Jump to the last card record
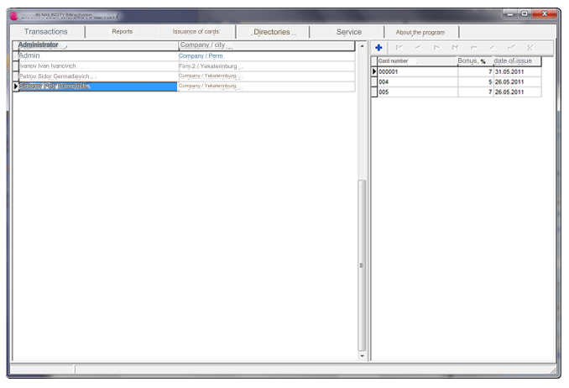The width and height of the screenshot is (569, 388). point(455,48)
